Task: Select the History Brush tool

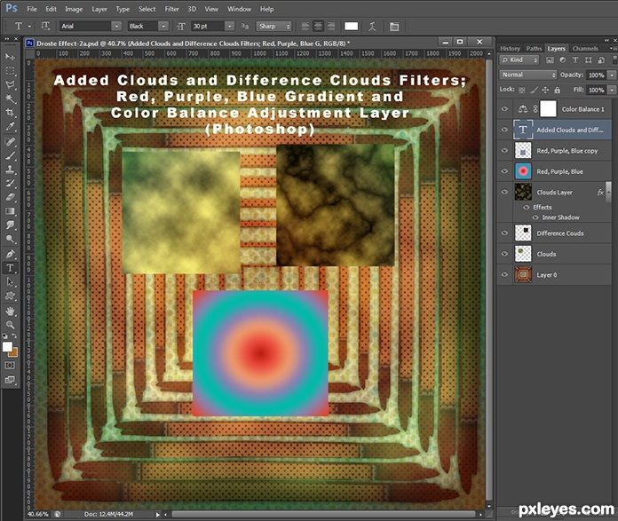Action: point(10,183)
